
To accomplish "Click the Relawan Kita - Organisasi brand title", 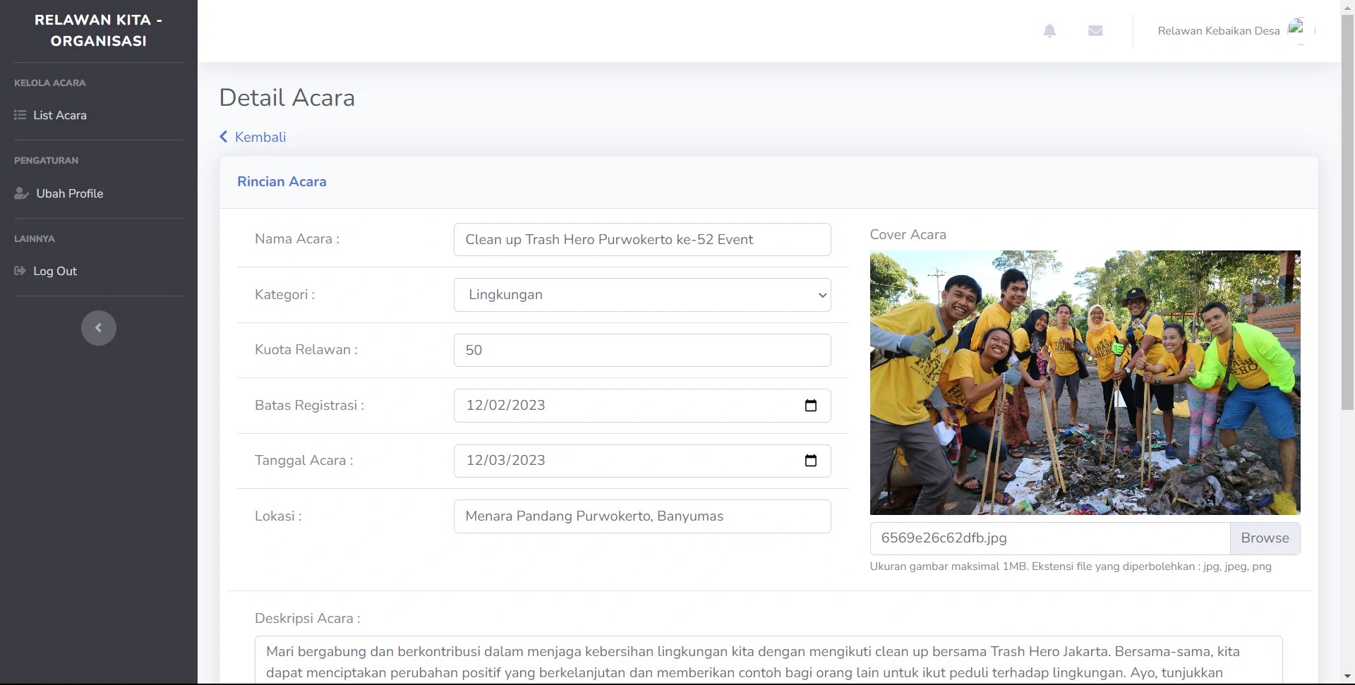I will click(99, 30).
